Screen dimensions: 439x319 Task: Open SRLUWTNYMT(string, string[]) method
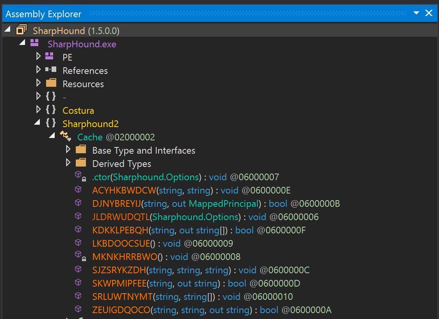pos(193,297)
